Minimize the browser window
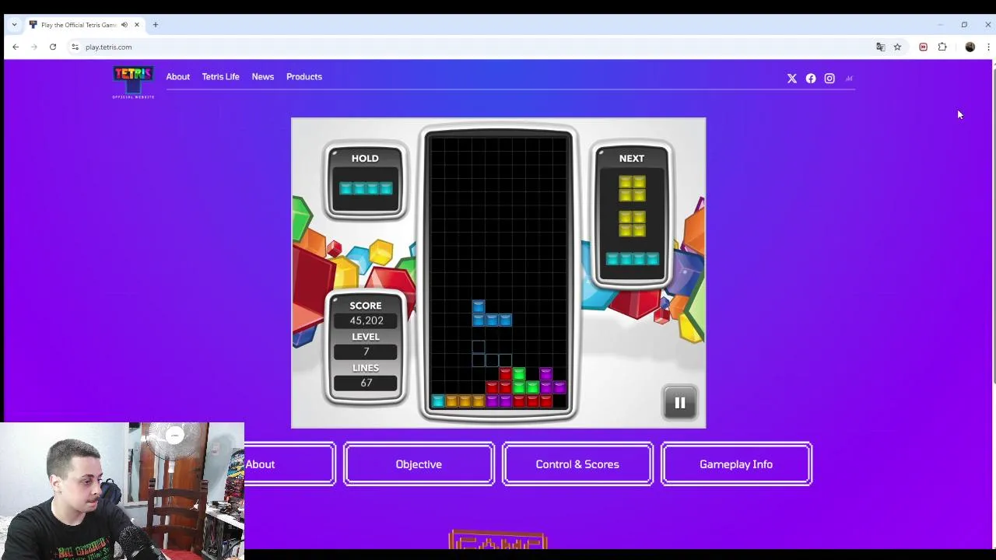996x560 pixels. coord(940,25)
